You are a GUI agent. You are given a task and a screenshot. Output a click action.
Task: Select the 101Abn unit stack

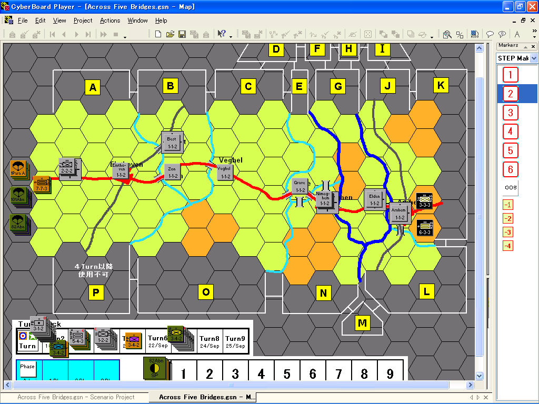[x=20, y=197]
